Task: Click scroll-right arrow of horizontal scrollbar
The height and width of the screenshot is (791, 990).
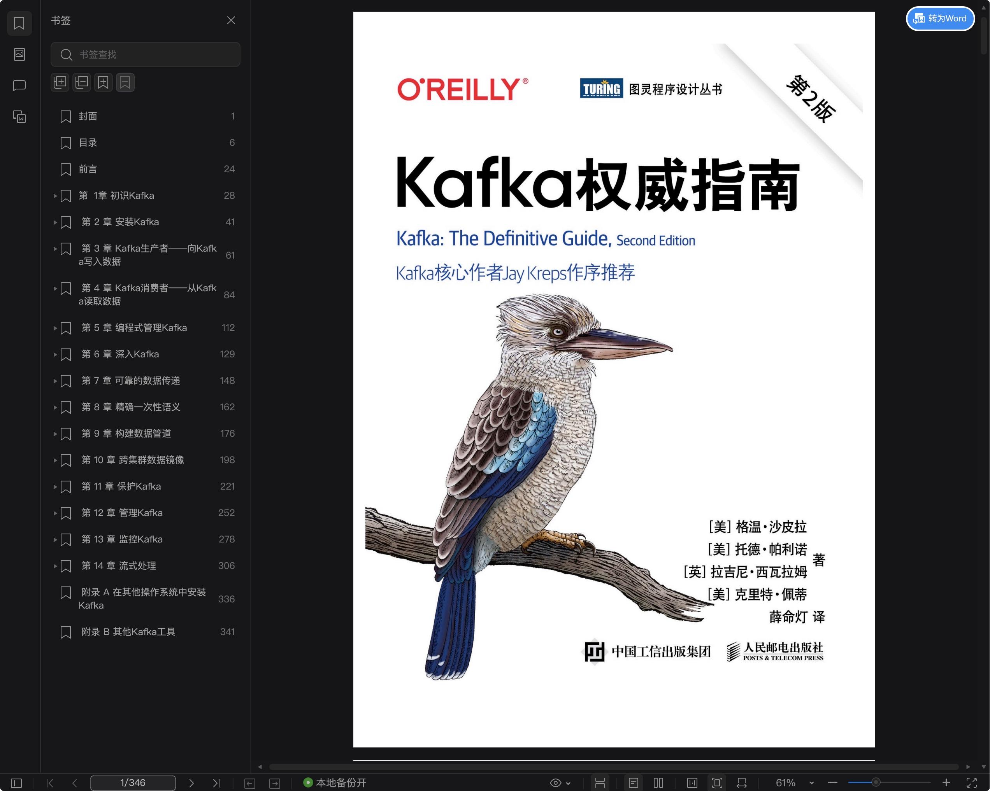Action: 969,766
